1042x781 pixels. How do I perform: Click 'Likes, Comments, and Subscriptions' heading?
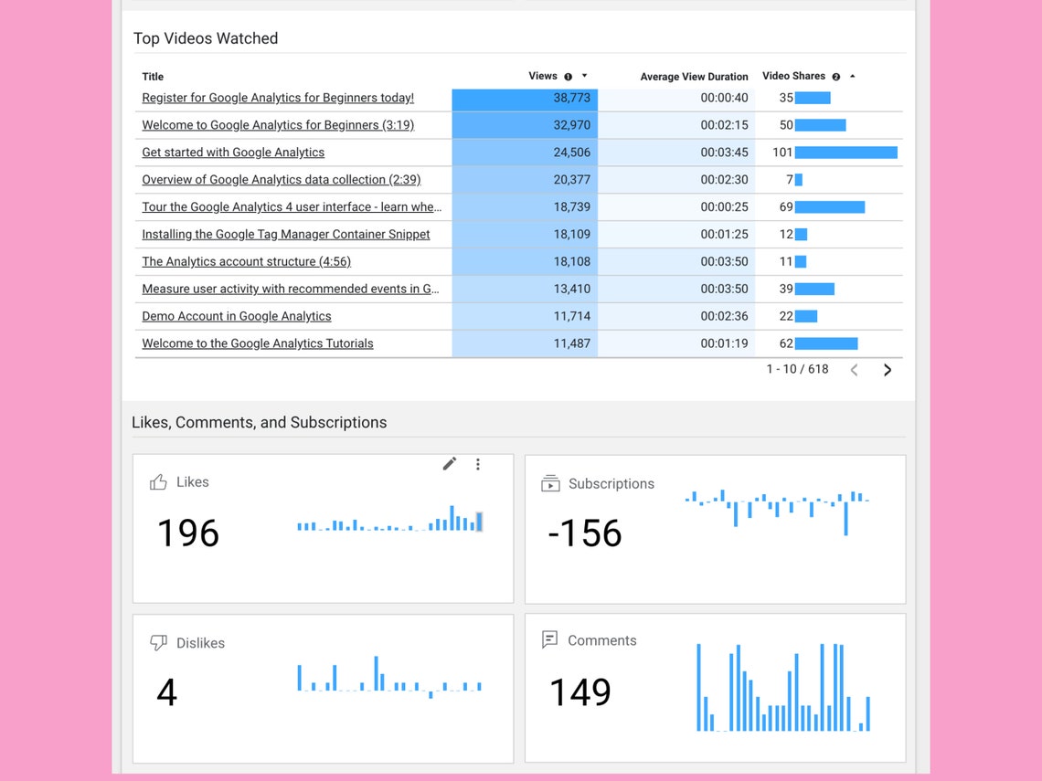260,422
